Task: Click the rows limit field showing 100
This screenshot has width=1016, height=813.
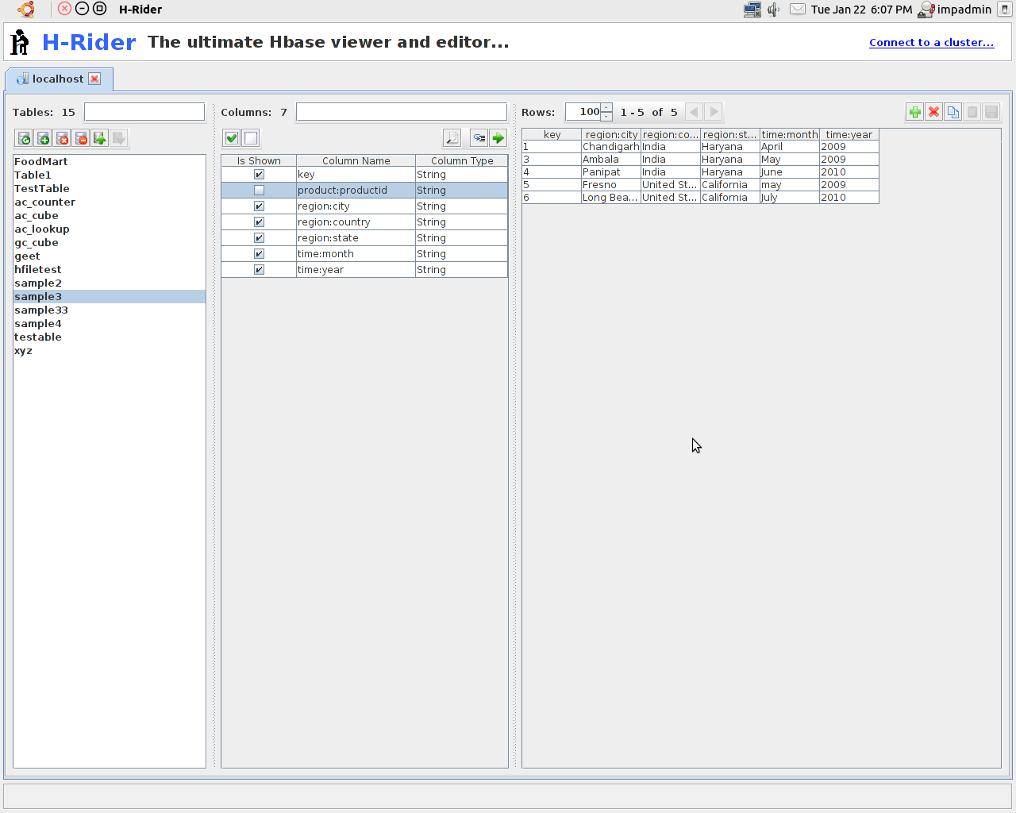Action: coord(583,112)
